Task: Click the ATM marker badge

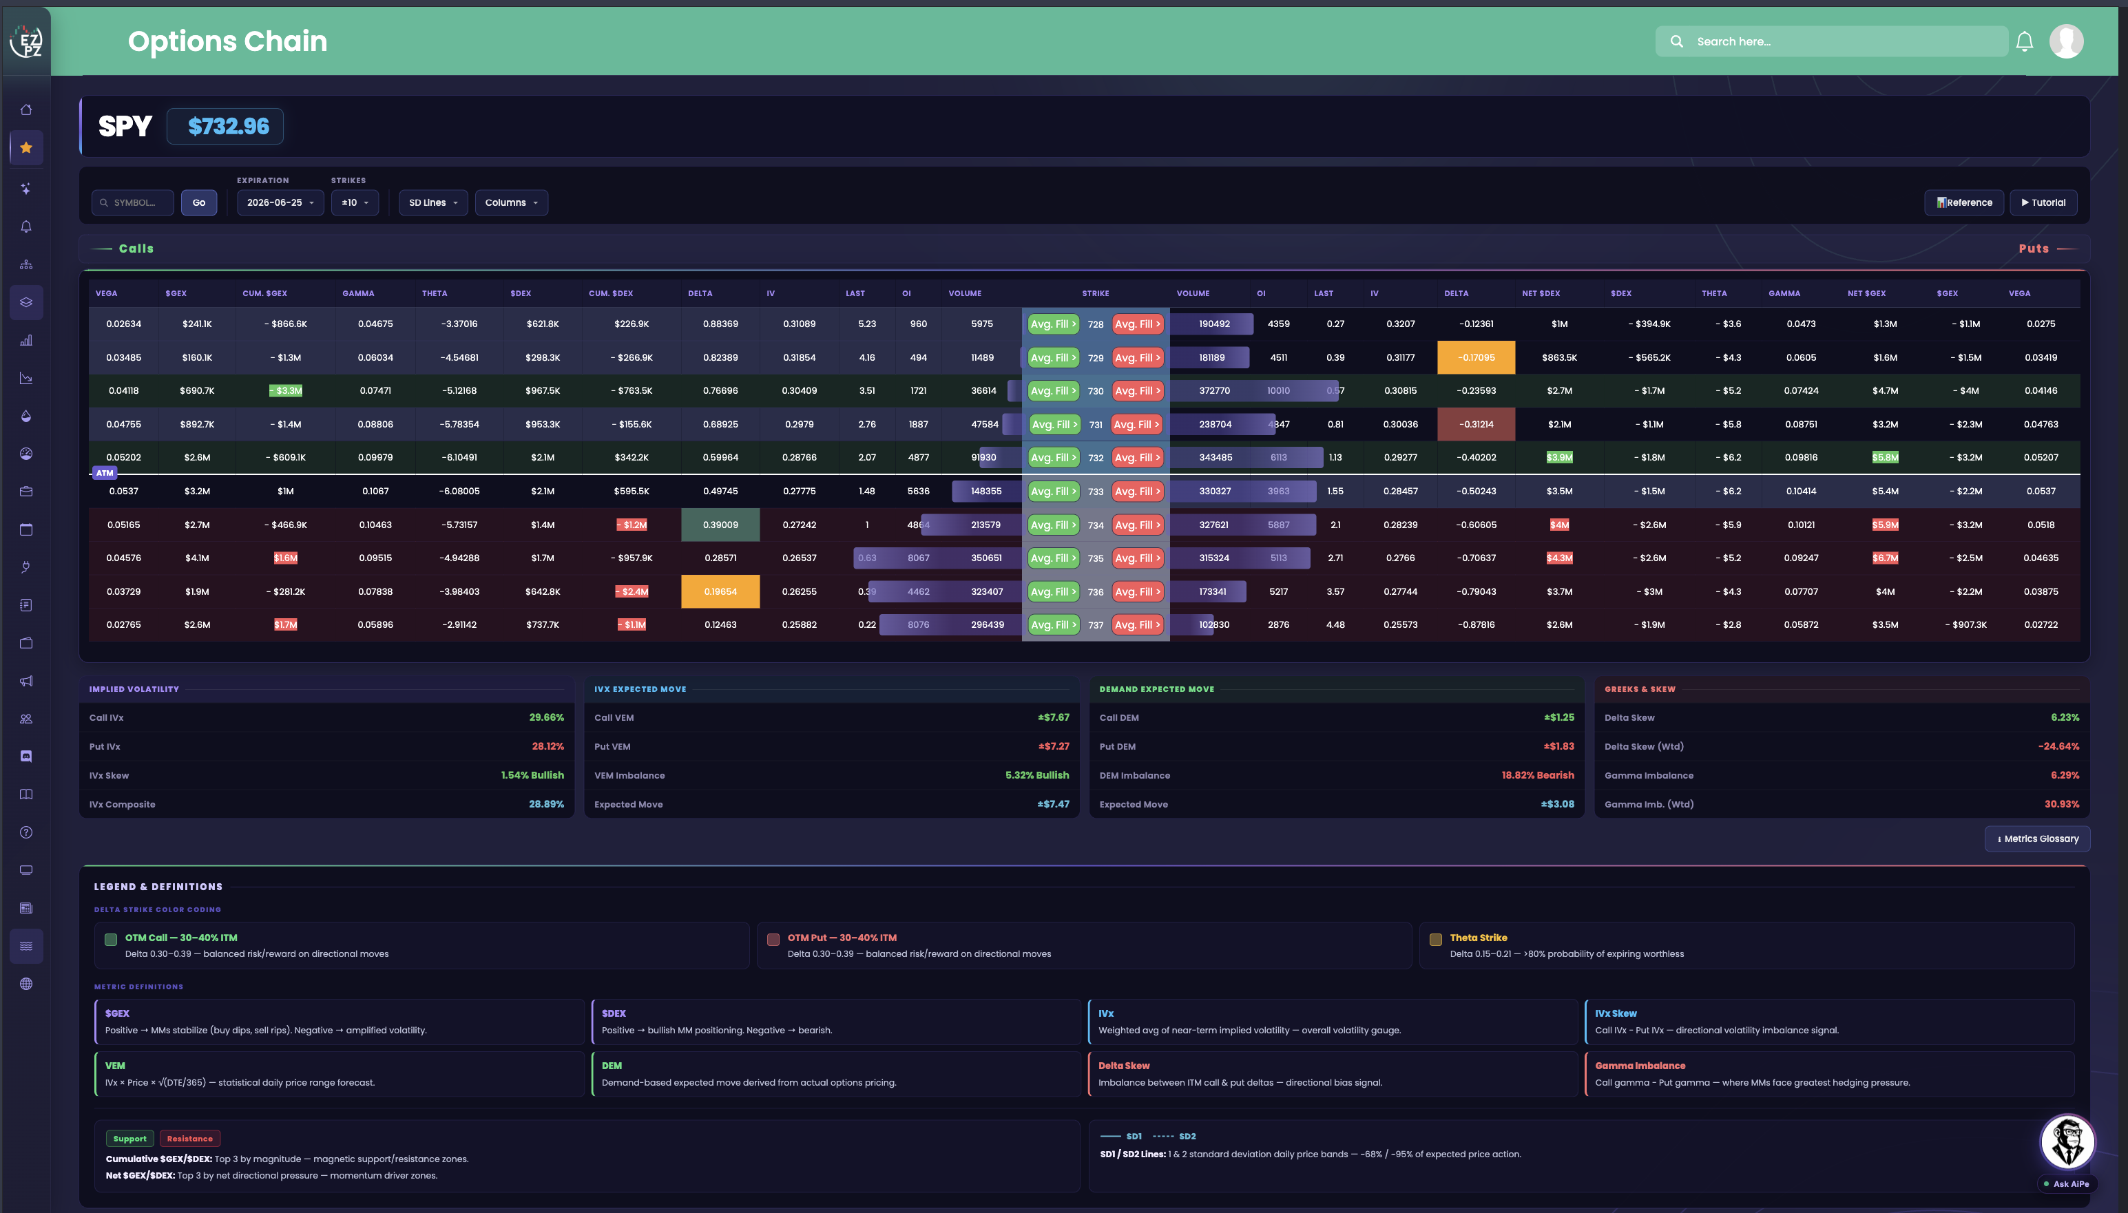Action: coord(104,473)
